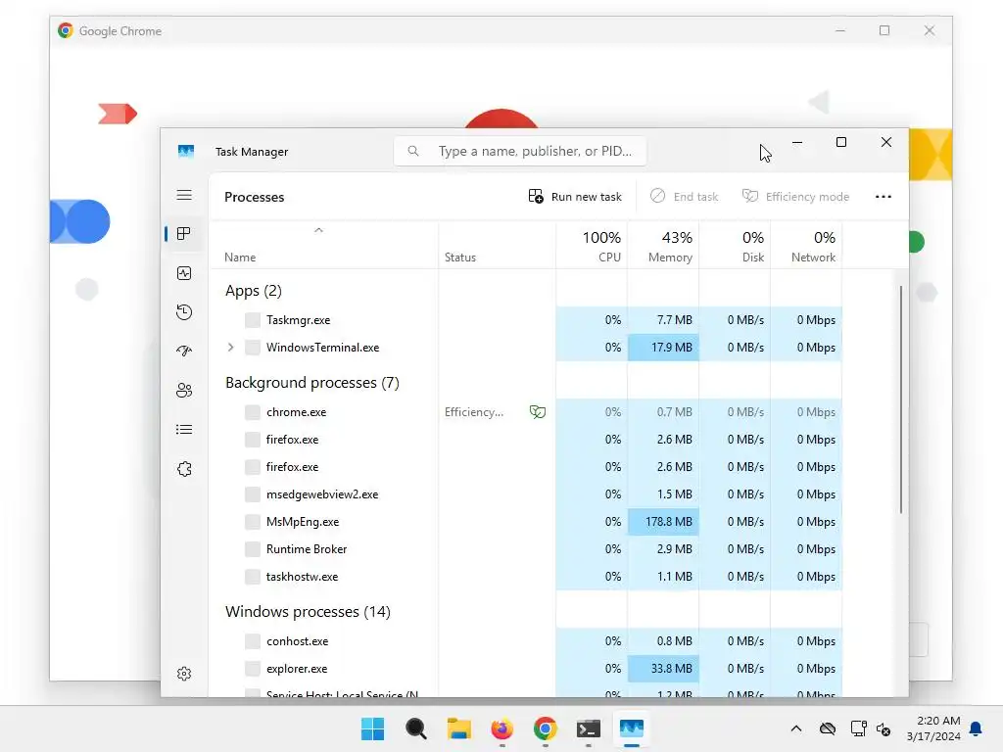
Task: Open the Users page sidebar icon
Action: click(184, 390)
